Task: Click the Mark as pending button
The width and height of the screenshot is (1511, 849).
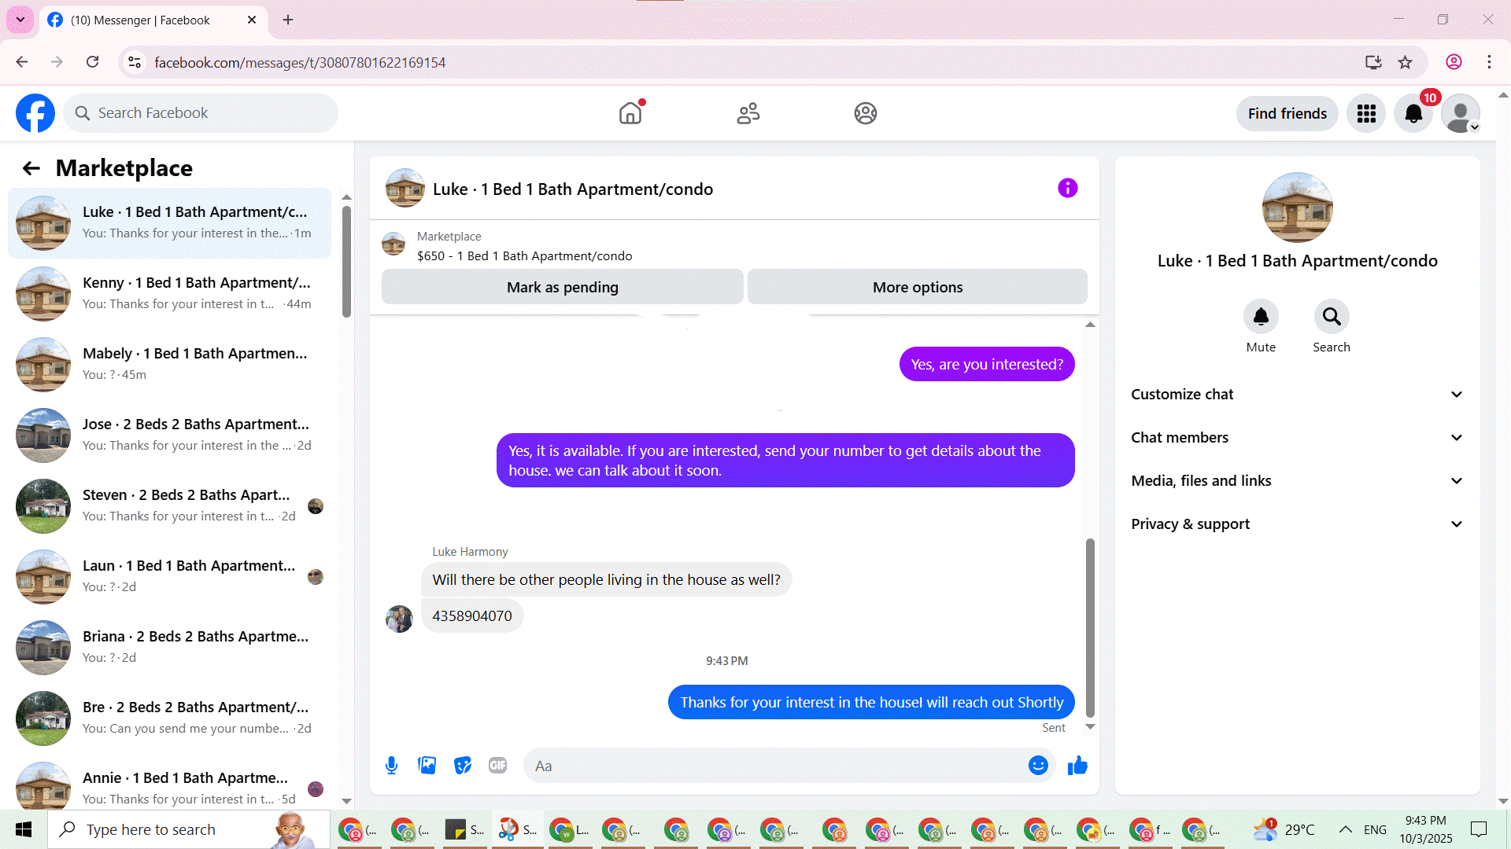Action: pyautogui.click(x=563, y=287)
